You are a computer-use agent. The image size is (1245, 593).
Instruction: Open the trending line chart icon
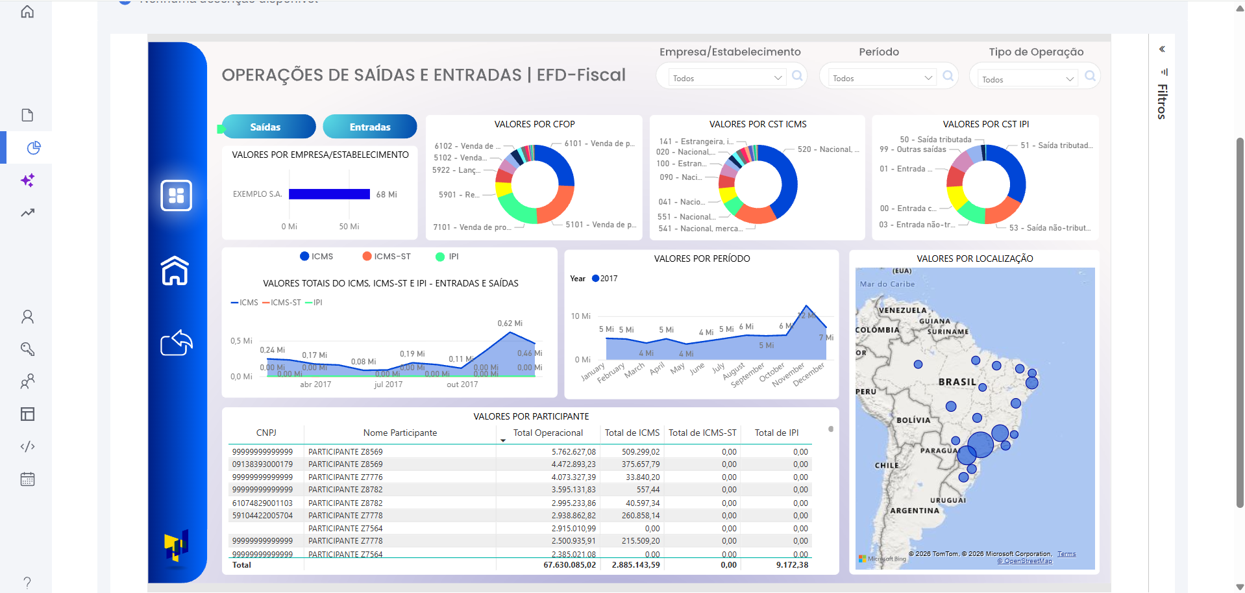pyautogui.click(x=27, y=213)
